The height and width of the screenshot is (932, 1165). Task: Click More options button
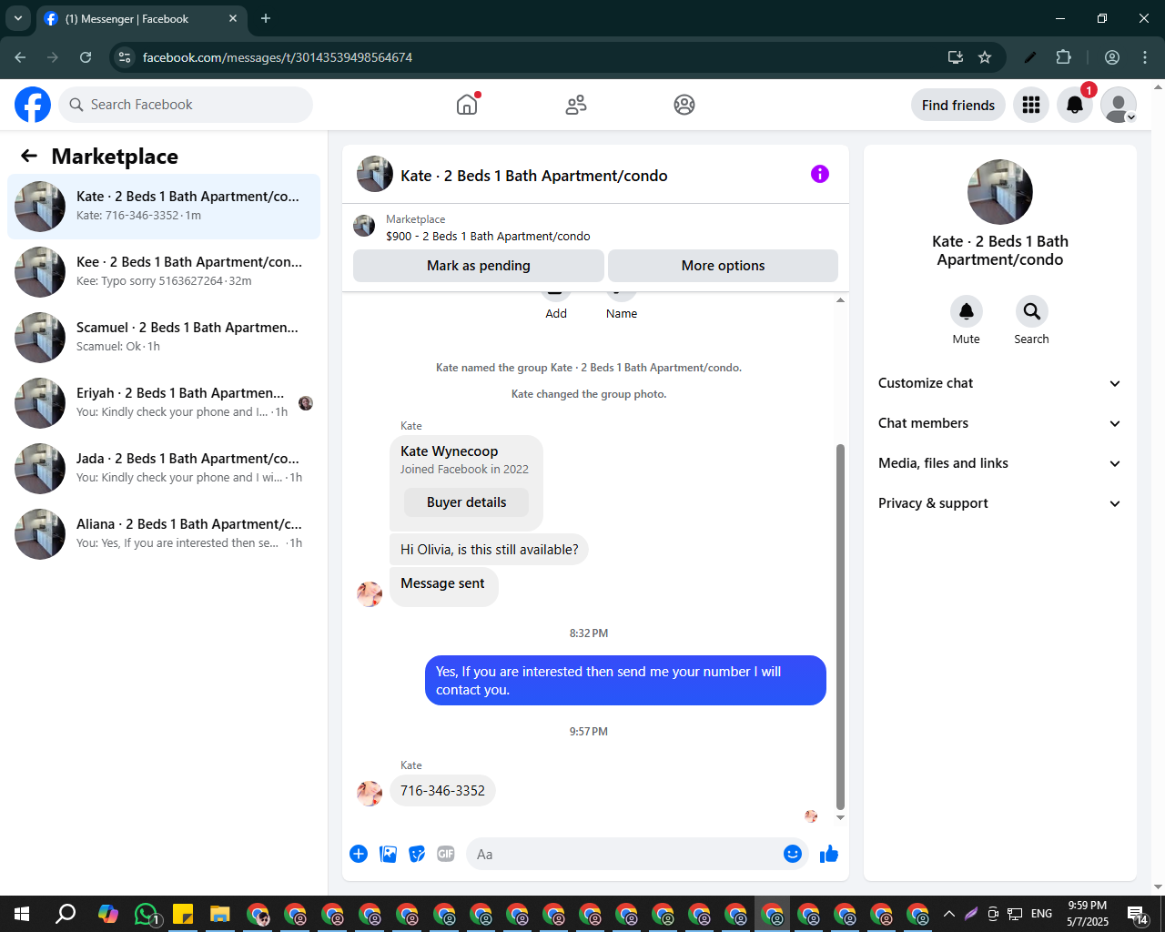[x=723, y=266]
